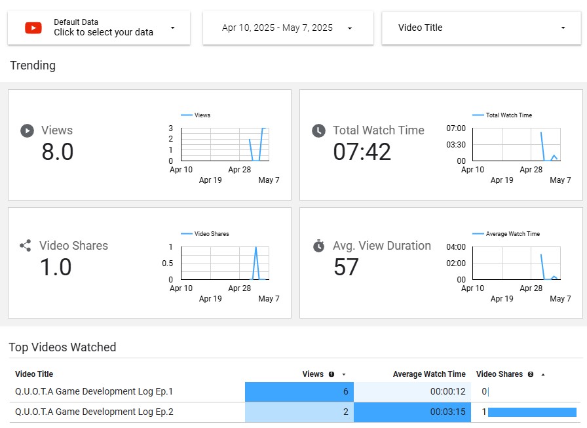Click the YouTube logo icon

pyautogui.click(x=33, y=28)
